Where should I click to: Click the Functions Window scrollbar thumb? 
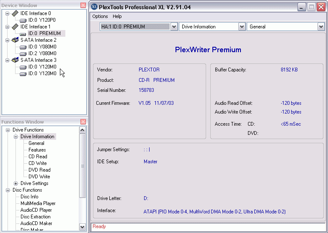tap(83, 166)
